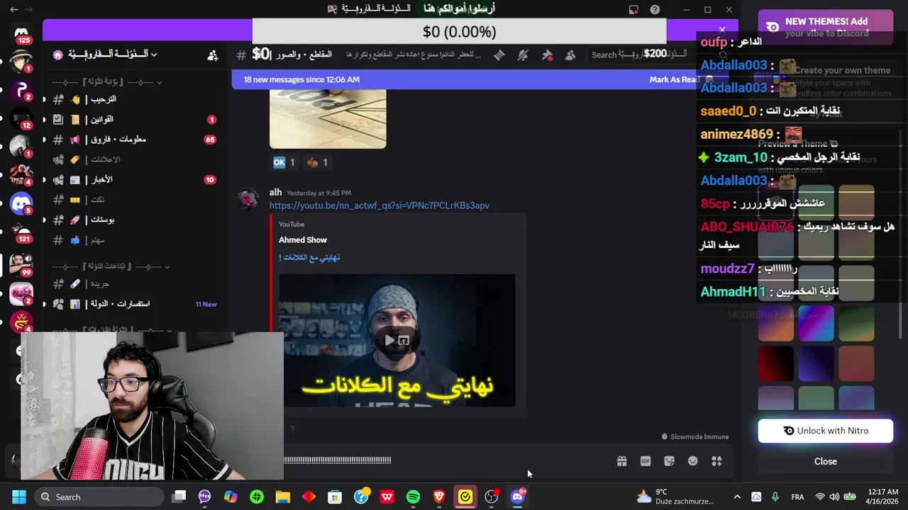Open File Explorer from the taskbar
The width and height of the screenshot is (908, 510).
(283, 497)
